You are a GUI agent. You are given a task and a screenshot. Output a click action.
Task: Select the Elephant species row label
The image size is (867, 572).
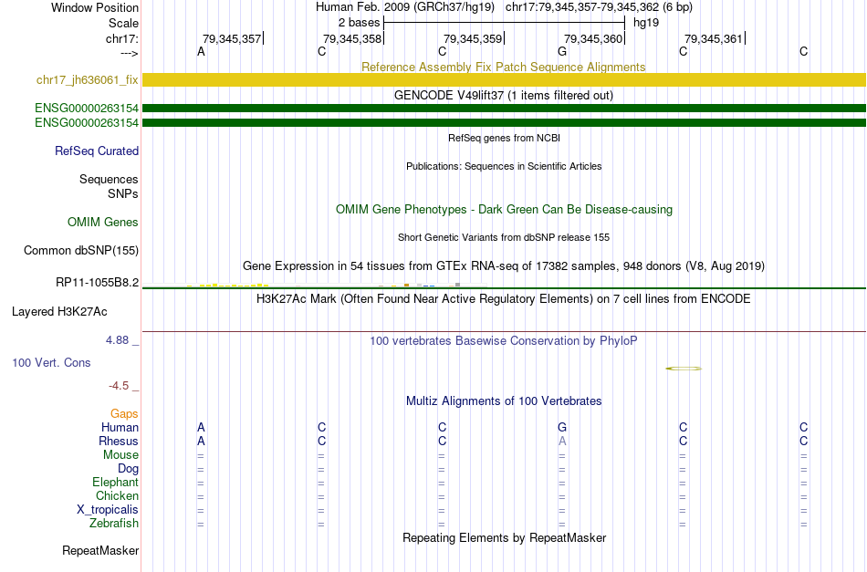coord(116,482)
